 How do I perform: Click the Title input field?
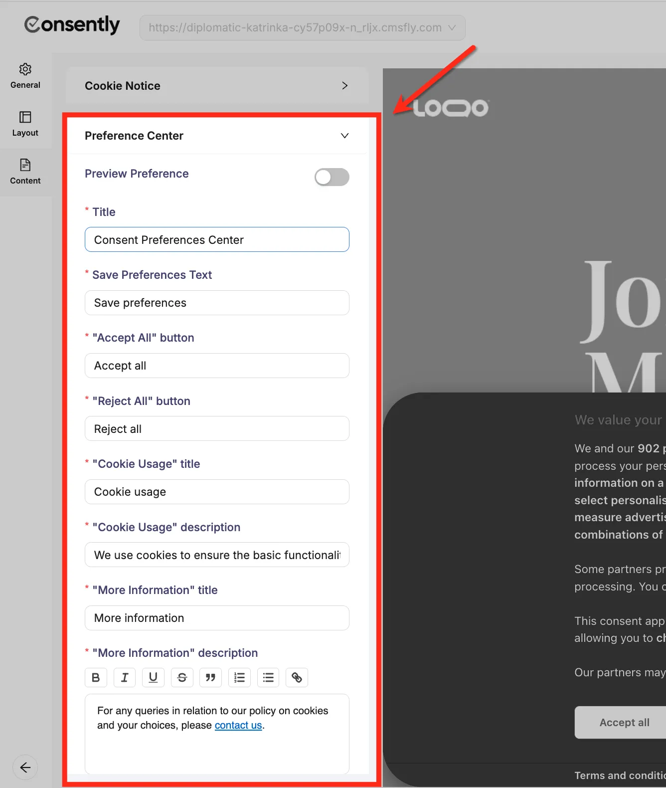pyautogui.click(x=217, y=240)
